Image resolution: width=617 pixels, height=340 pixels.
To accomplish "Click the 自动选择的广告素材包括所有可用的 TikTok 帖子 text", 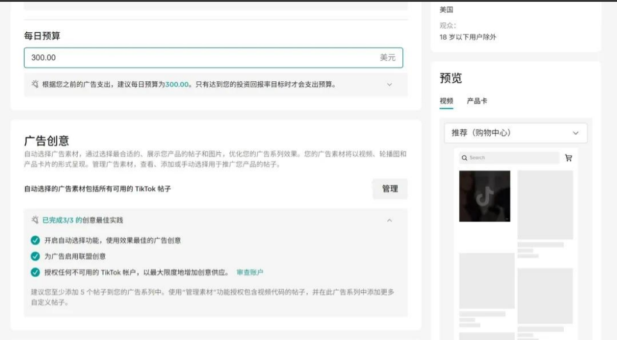I will point(98,189).
